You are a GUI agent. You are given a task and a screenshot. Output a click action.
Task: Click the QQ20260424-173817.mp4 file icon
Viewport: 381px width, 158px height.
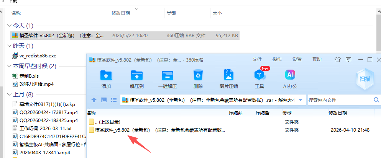coord(15,112)
